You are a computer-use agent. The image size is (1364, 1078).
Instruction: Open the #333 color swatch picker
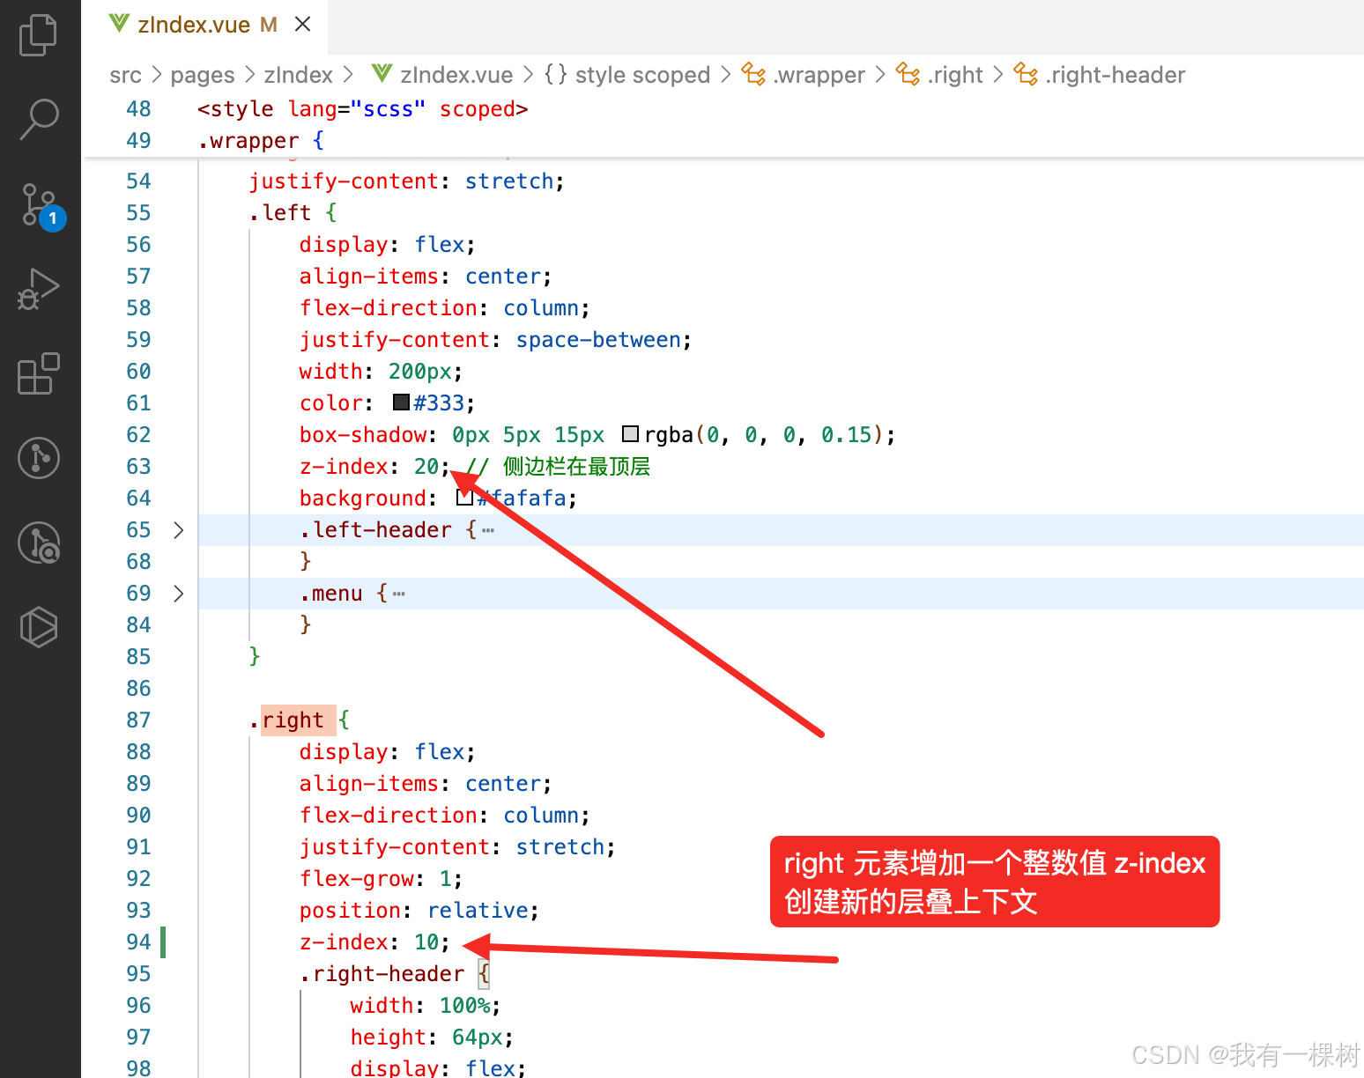401,402
